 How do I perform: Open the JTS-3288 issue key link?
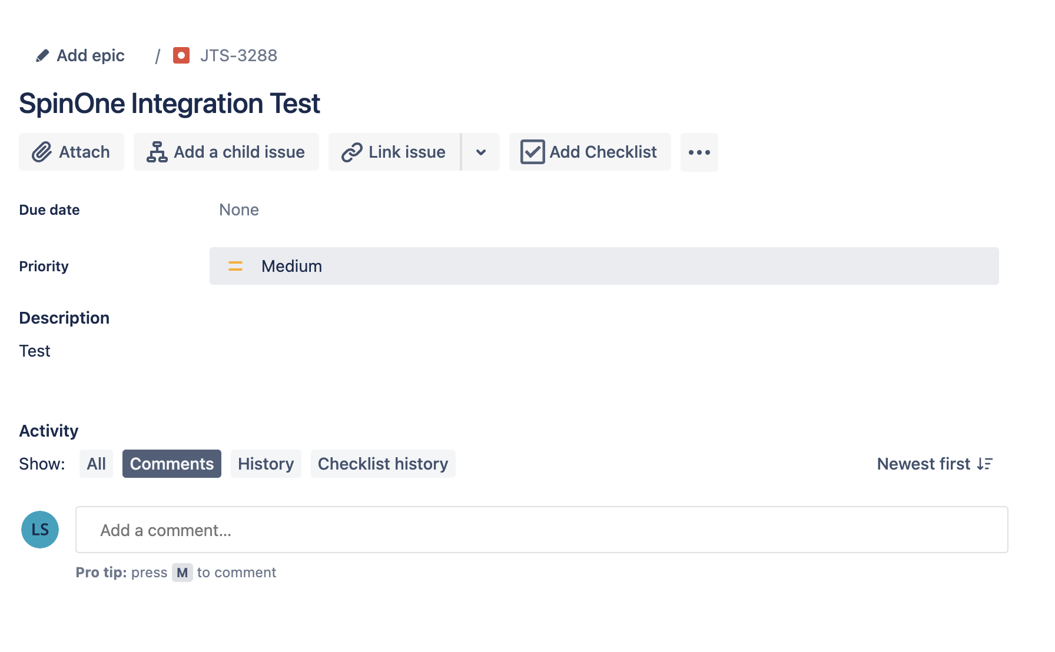click(x=238, y=56)
